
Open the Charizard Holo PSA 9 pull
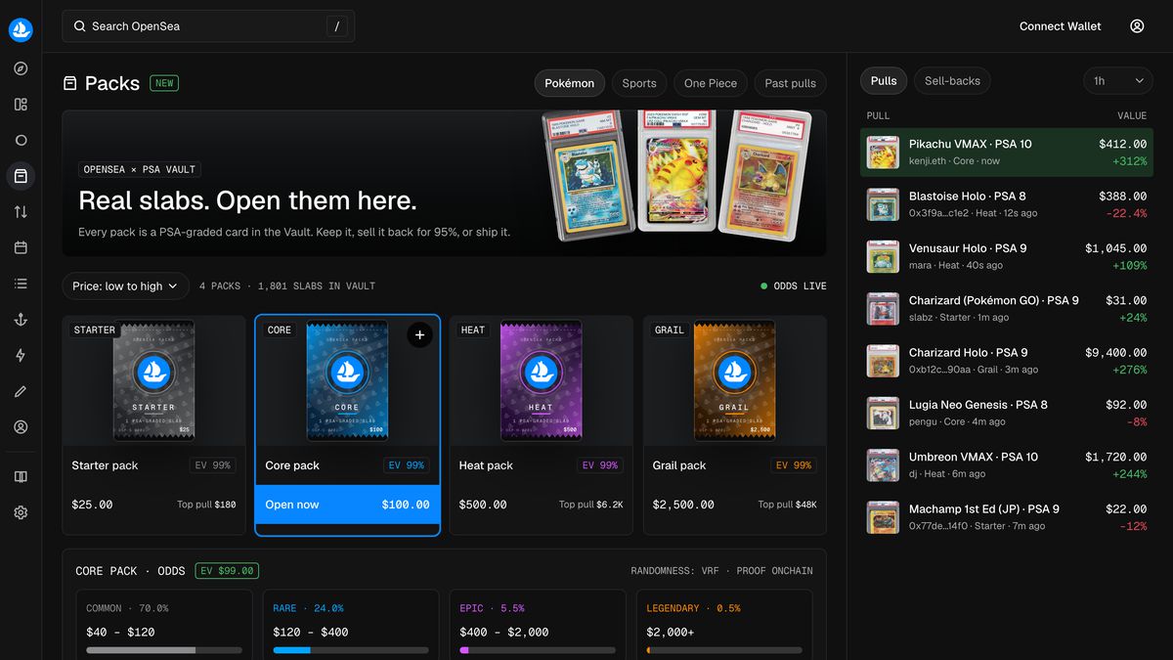[1007, 361]
